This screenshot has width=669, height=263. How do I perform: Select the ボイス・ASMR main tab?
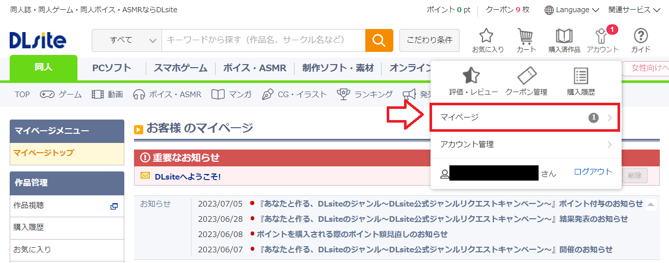click(255, 68)
